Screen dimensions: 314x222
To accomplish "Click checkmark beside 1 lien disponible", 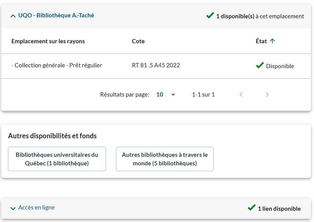I will click(251, 208).
